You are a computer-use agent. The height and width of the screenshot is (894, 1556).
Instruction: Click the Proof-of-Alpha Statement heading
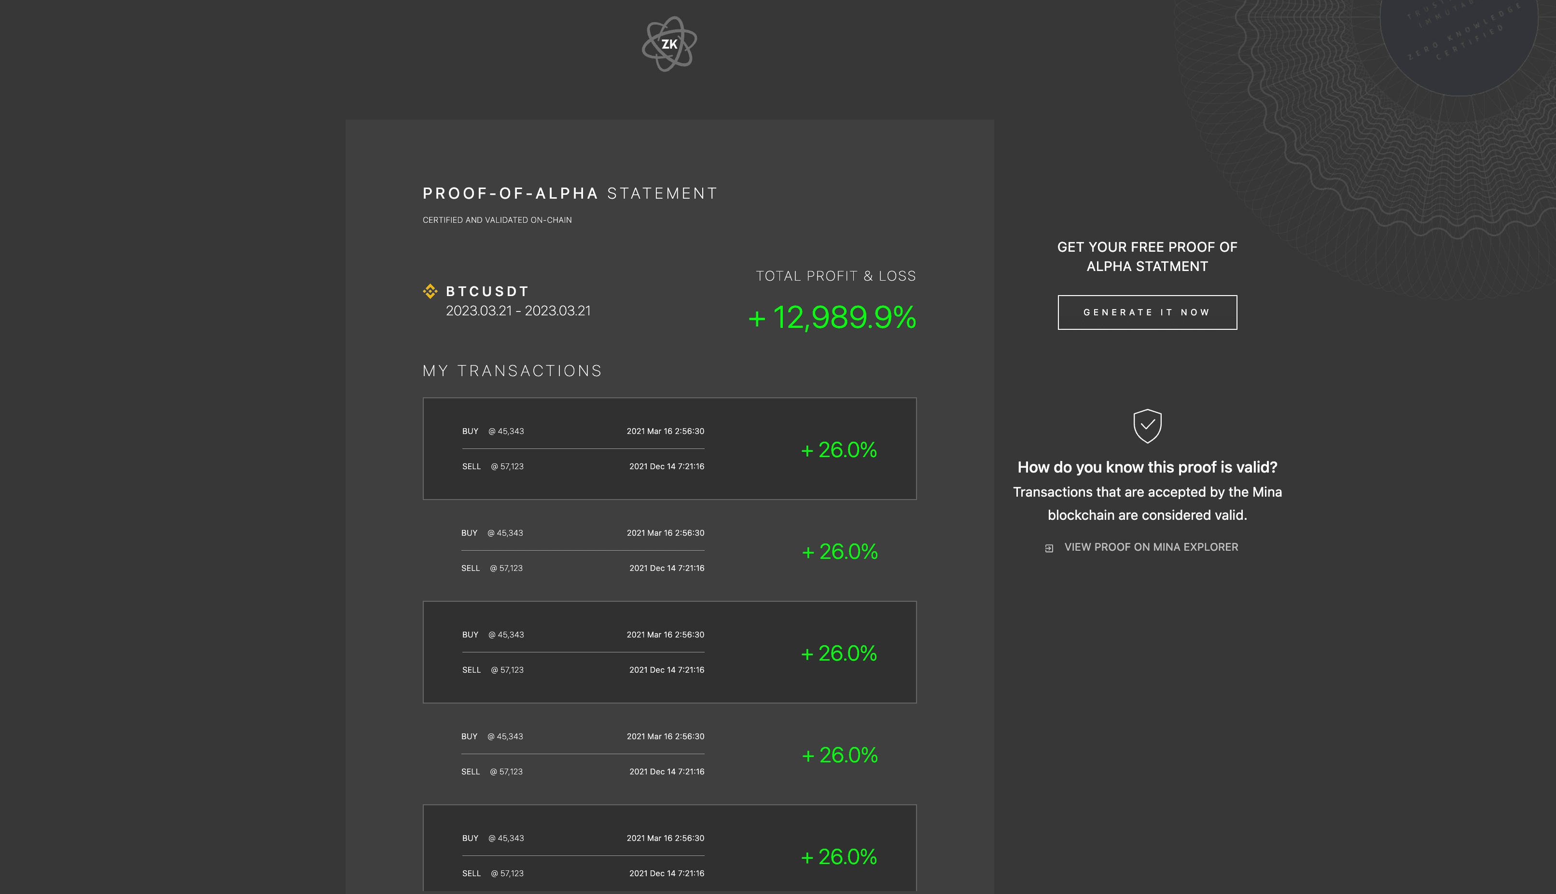(x=570, y=194)
